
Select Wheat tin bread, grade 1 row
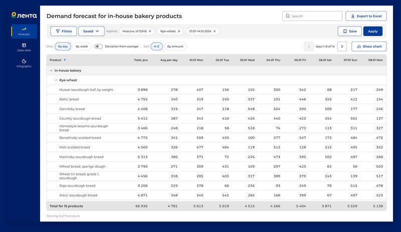[217, 176]
